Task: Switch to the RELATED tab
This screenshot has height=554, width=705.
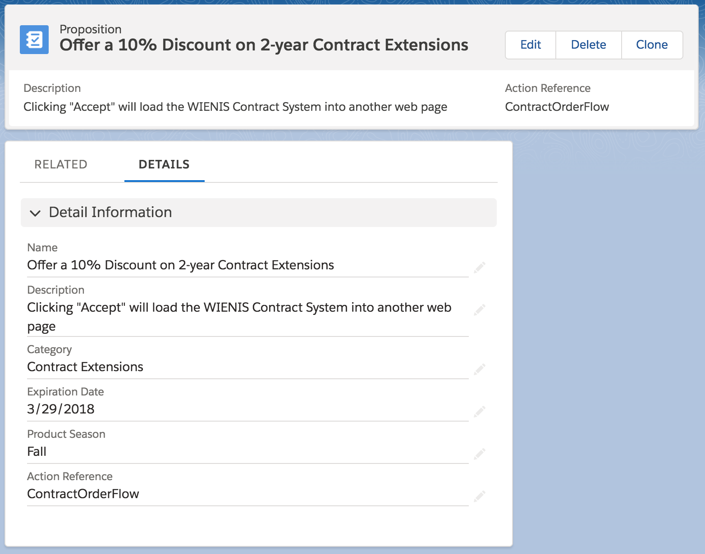Action: (x=61, y=164)
